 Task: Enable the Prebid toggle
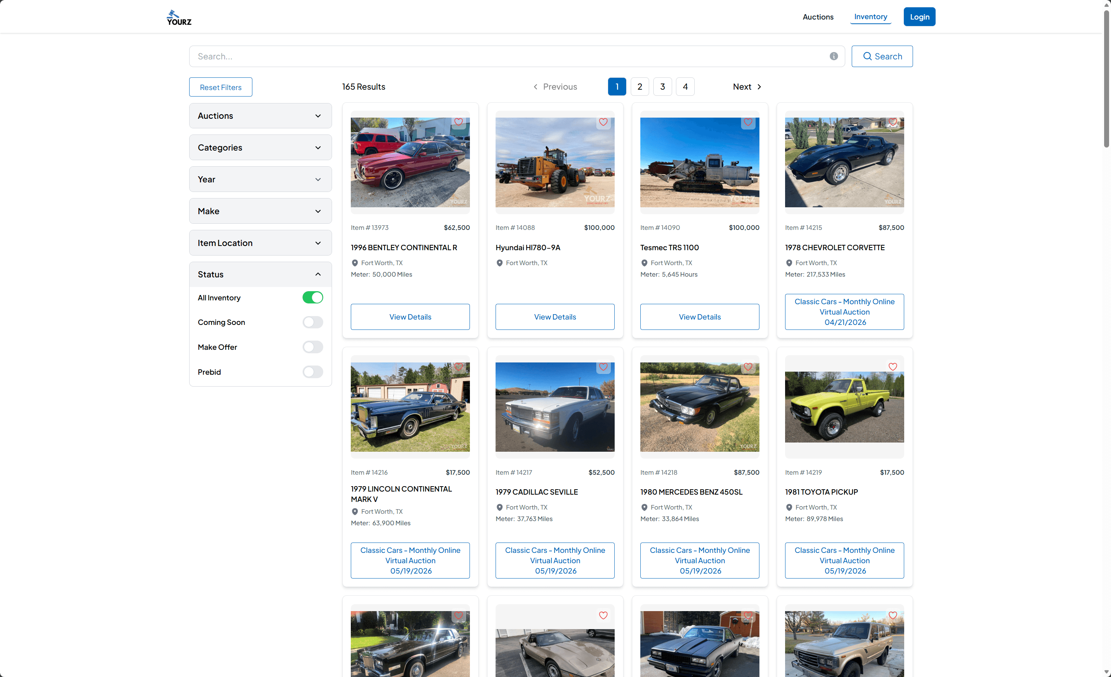tap(313, 372)
